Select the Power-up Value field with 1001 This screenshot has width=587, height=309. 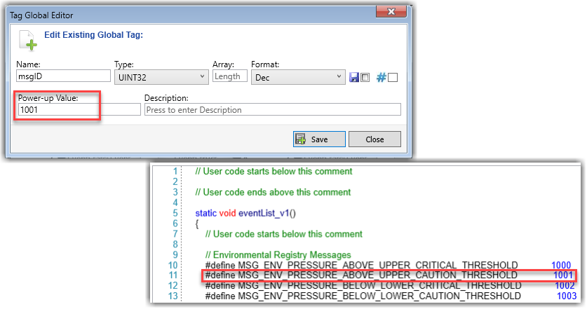pos(79,109)
